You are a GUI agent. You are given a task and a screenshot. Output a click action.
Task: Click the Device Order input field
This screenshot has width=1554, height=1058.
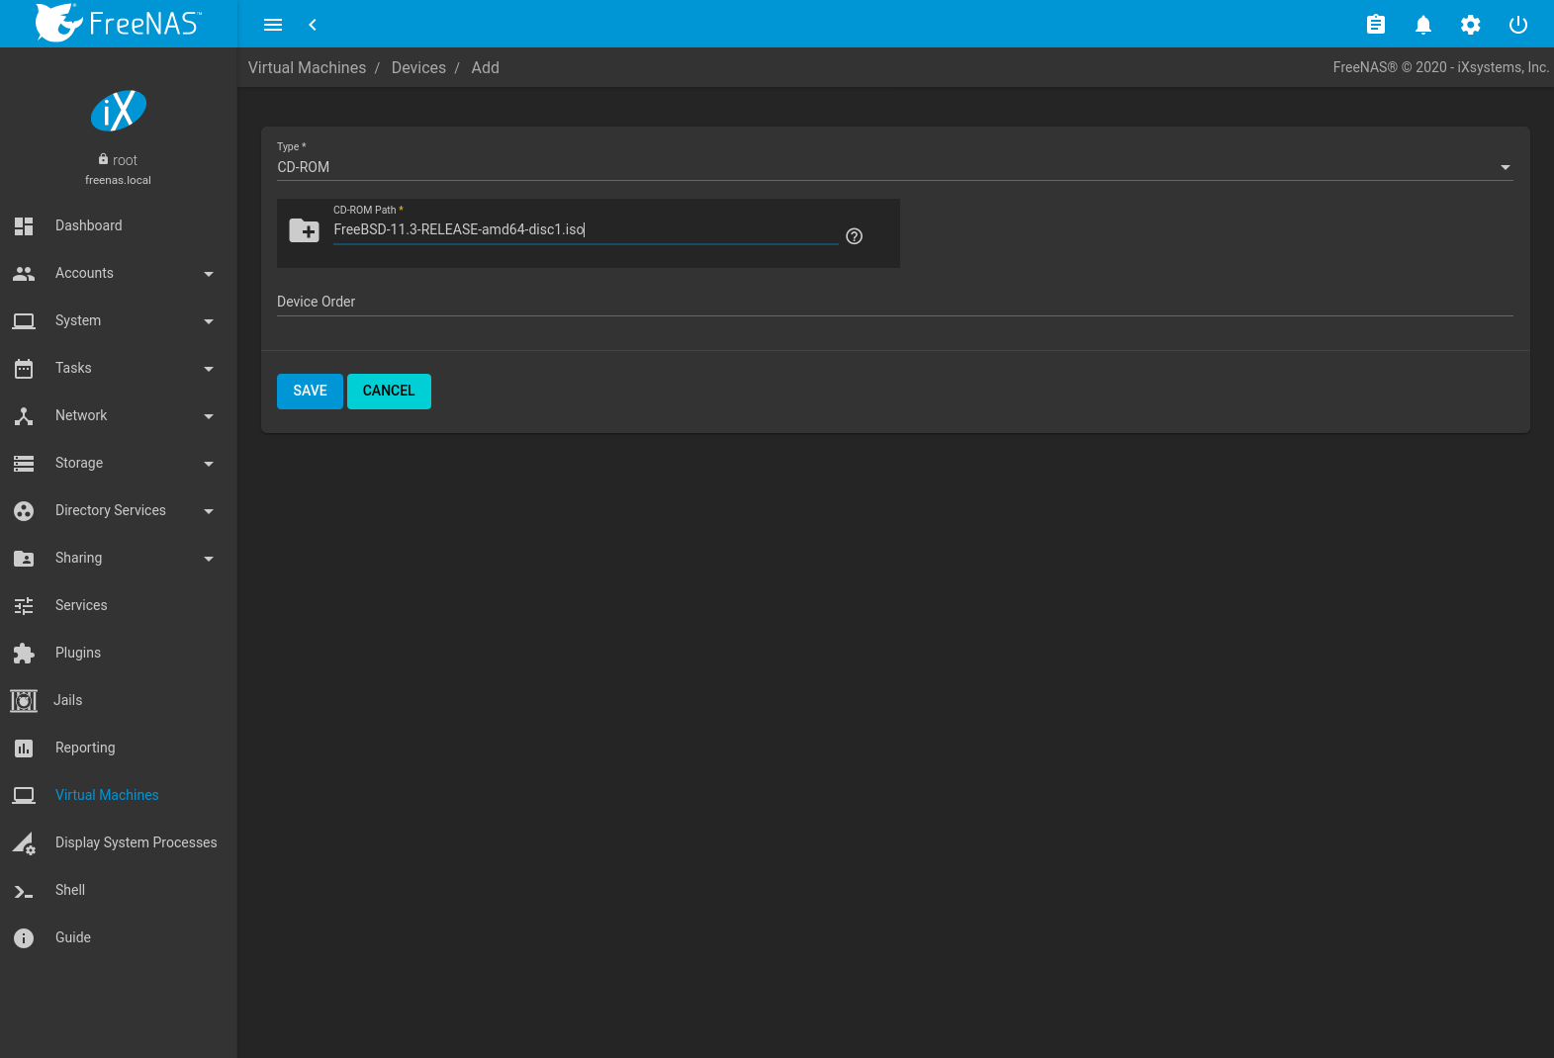894,302
